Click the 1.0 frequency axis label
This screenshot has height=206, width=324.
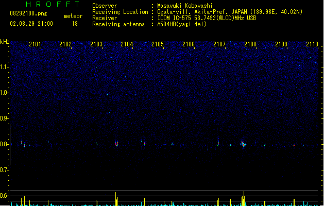4,93
